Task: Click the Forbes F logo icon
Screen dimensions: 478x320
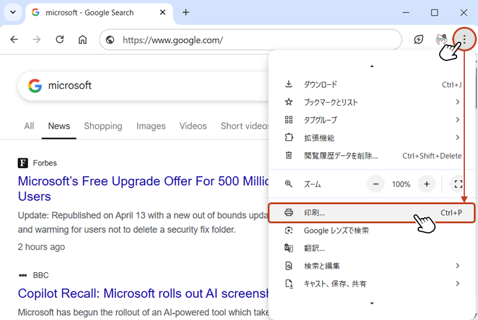Action: (23, 163)
